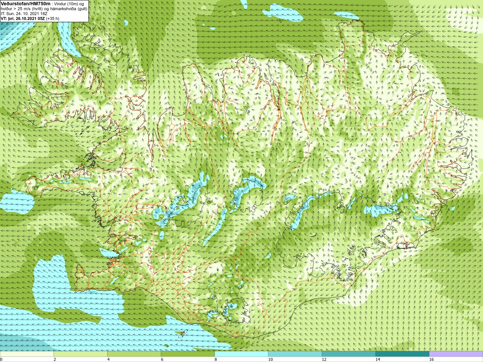
Task: Click the scale label "14"
Action: [377, 359]
